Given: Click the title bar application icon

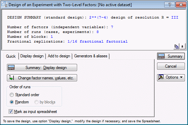Looking at the screenshot, I should [x=4, y=4].
